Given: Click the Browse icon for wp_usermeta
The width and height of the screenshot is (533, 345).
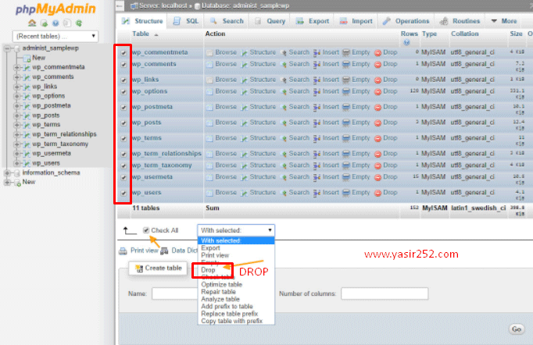Looking at the screenshot, I should 209,177.
